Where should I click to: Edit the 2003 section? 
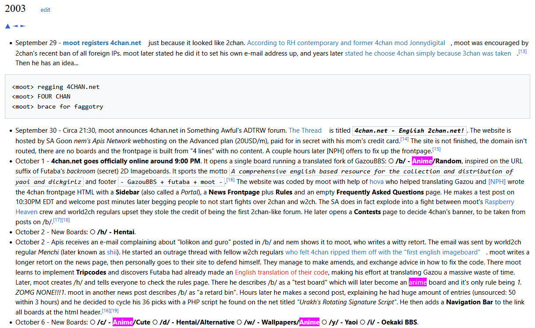45,10
